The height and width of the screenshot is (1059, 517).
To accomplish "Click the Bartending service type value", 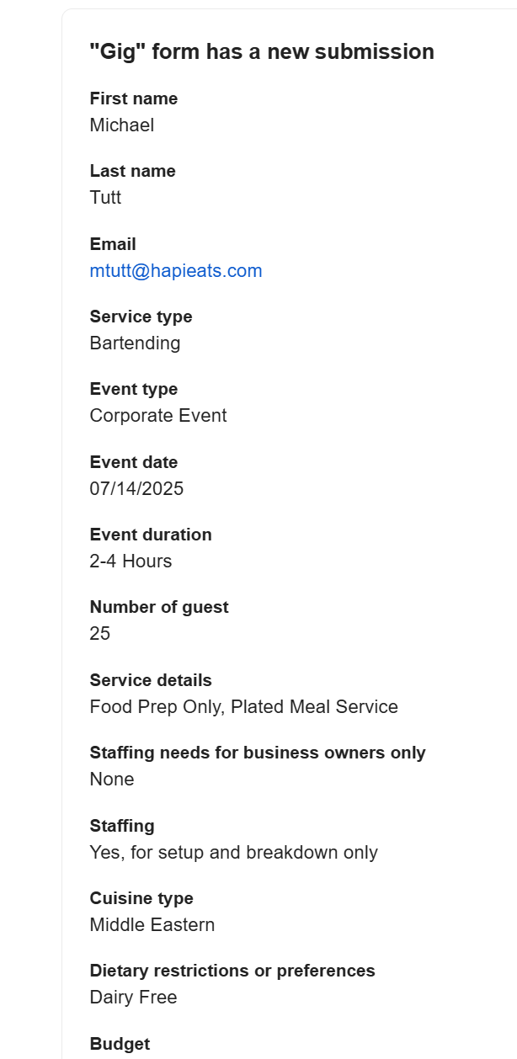I will coord(135,343).
